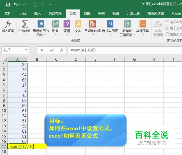Click the Undo arrow icon
Screen dimensions: 182x155
tap(16, 4)
